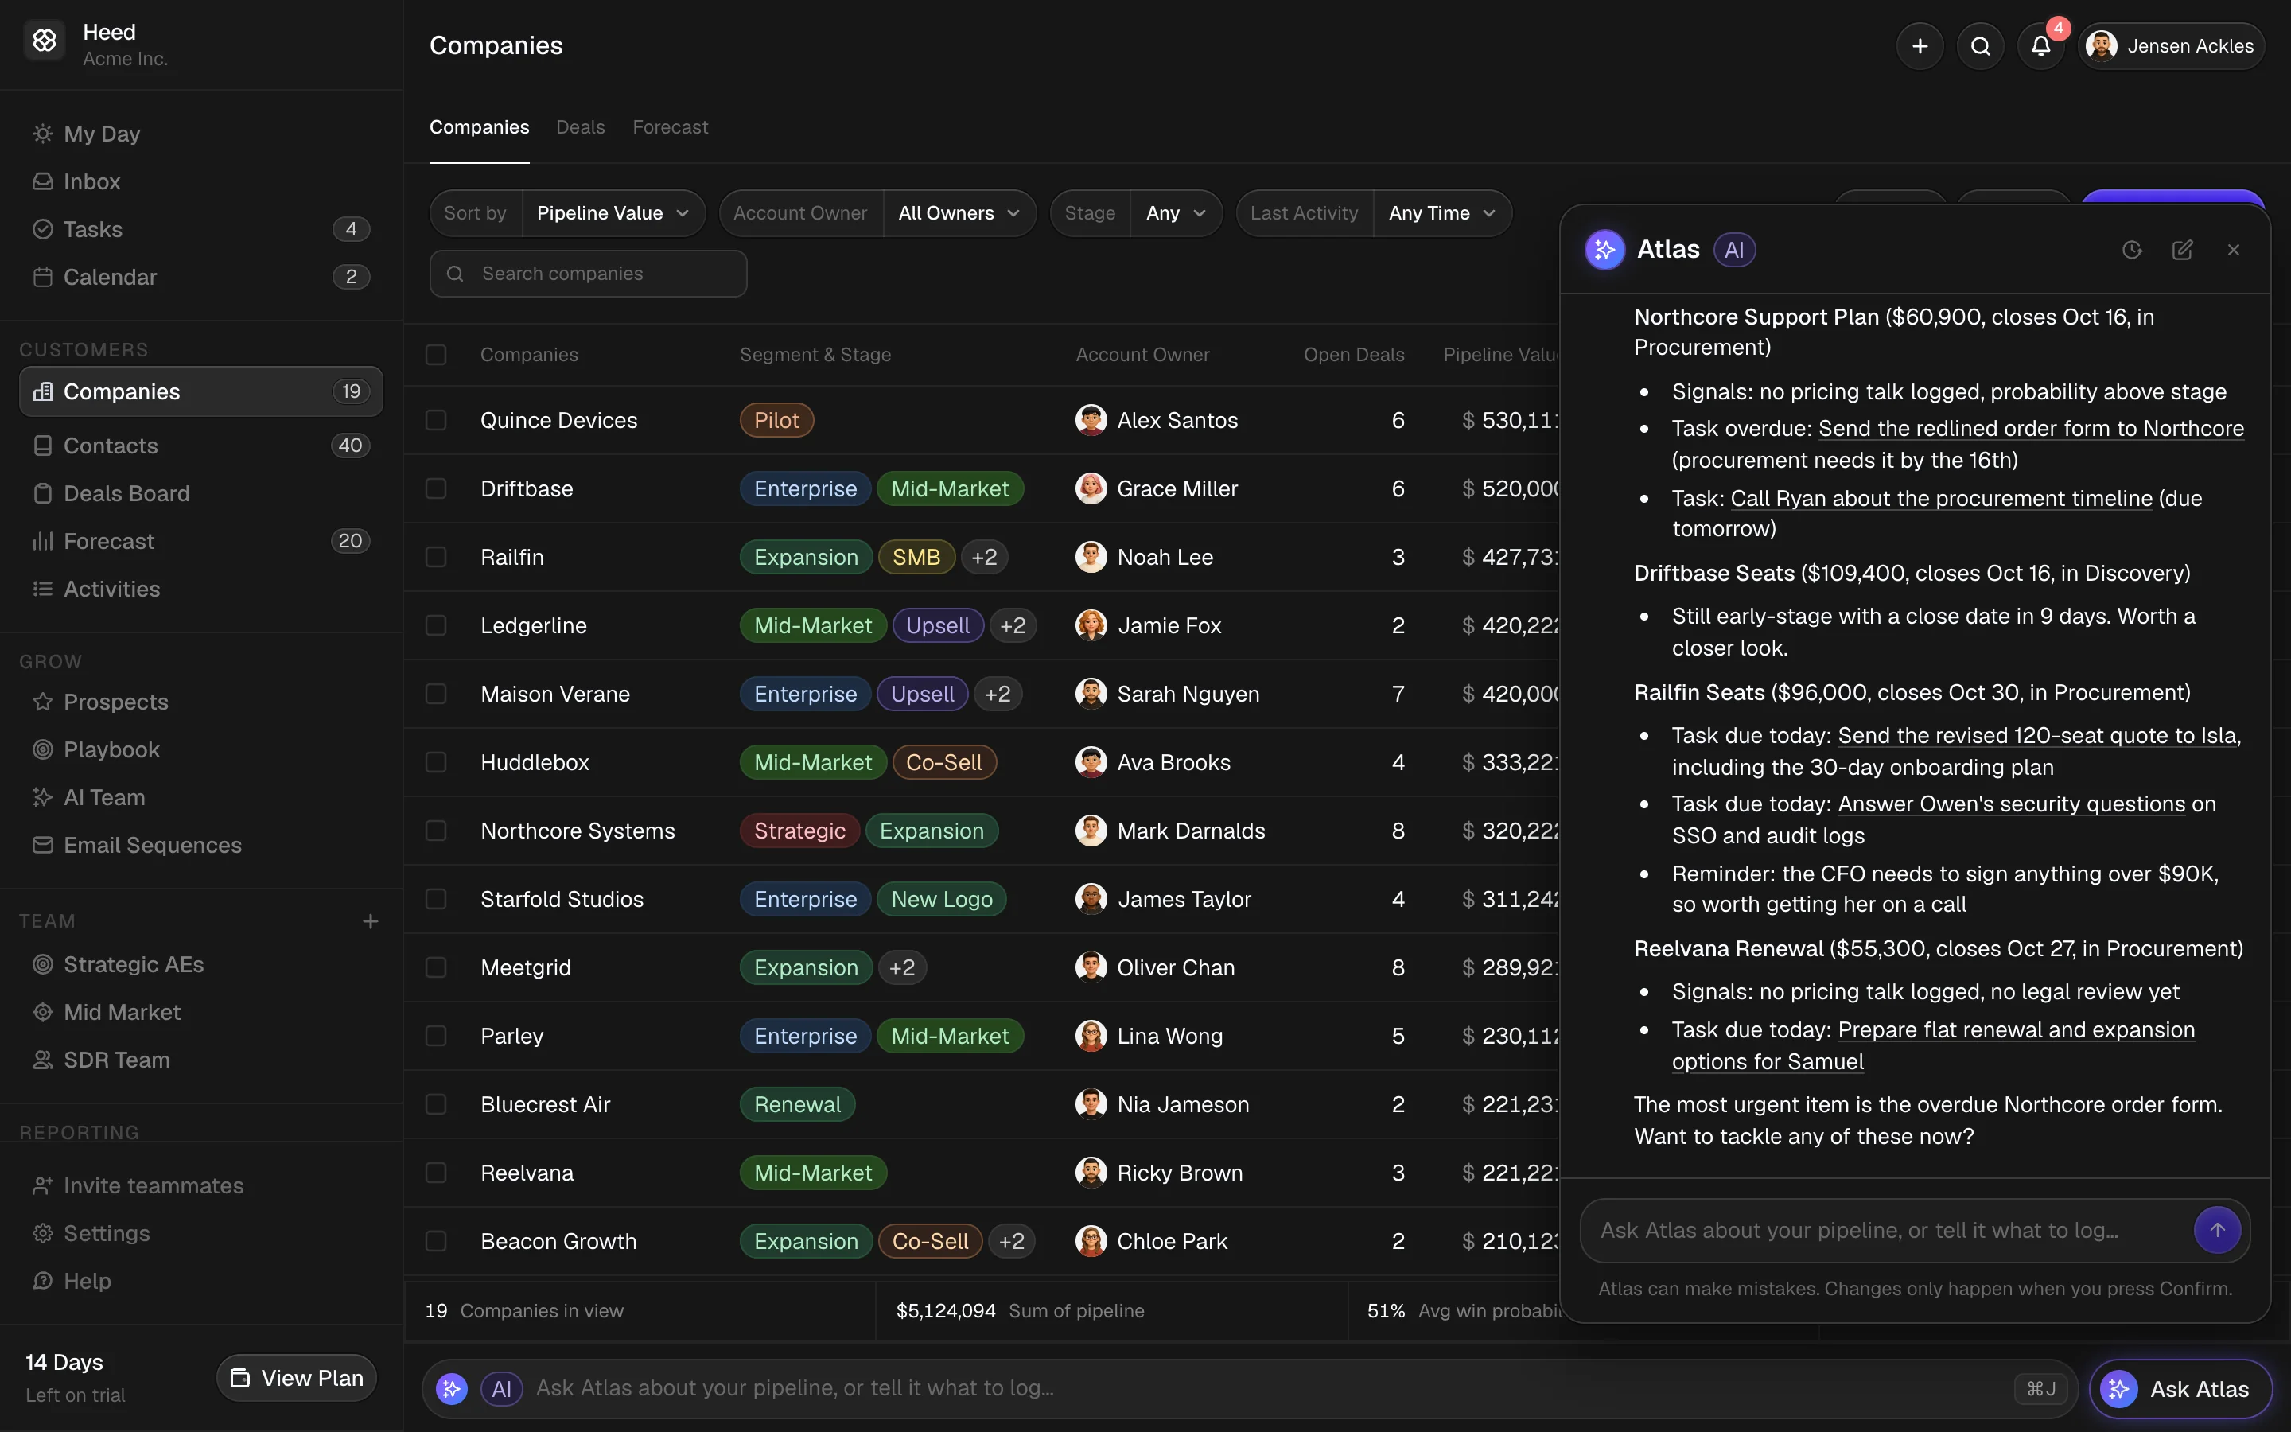Click the Heed logo icon
The height and width of the screenshot is (1432, 2291).
tap(45, 41)
